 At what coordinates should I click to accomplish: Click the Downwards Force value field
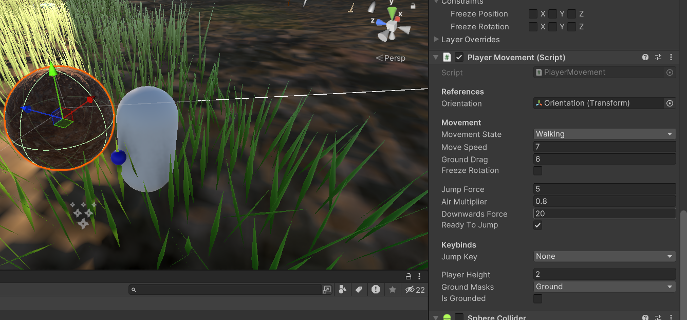(x=604, y=214)
